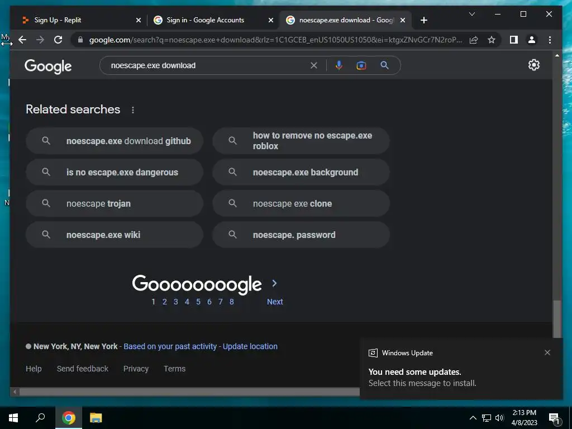Dismiss the Windows Update notification

(x=547, y=352)
